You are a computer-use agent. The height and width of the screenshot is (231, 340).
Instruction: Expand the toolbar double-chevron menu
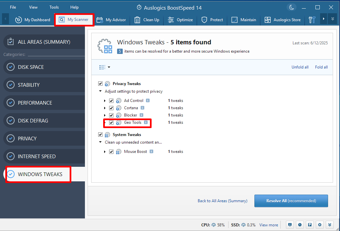coord(333,19)
